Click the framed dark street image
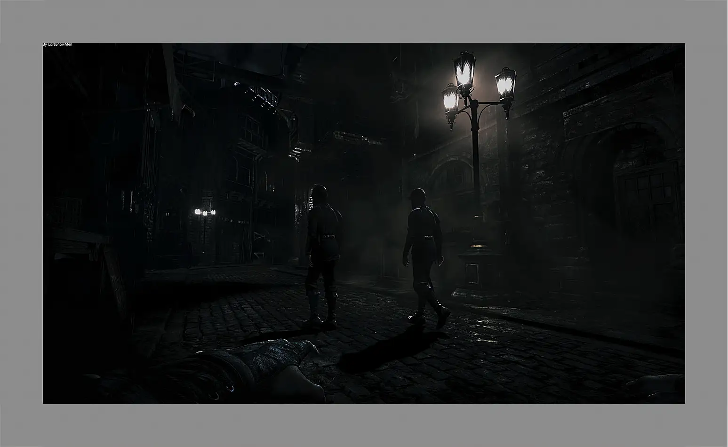The image size is (728, 447). 364,223
